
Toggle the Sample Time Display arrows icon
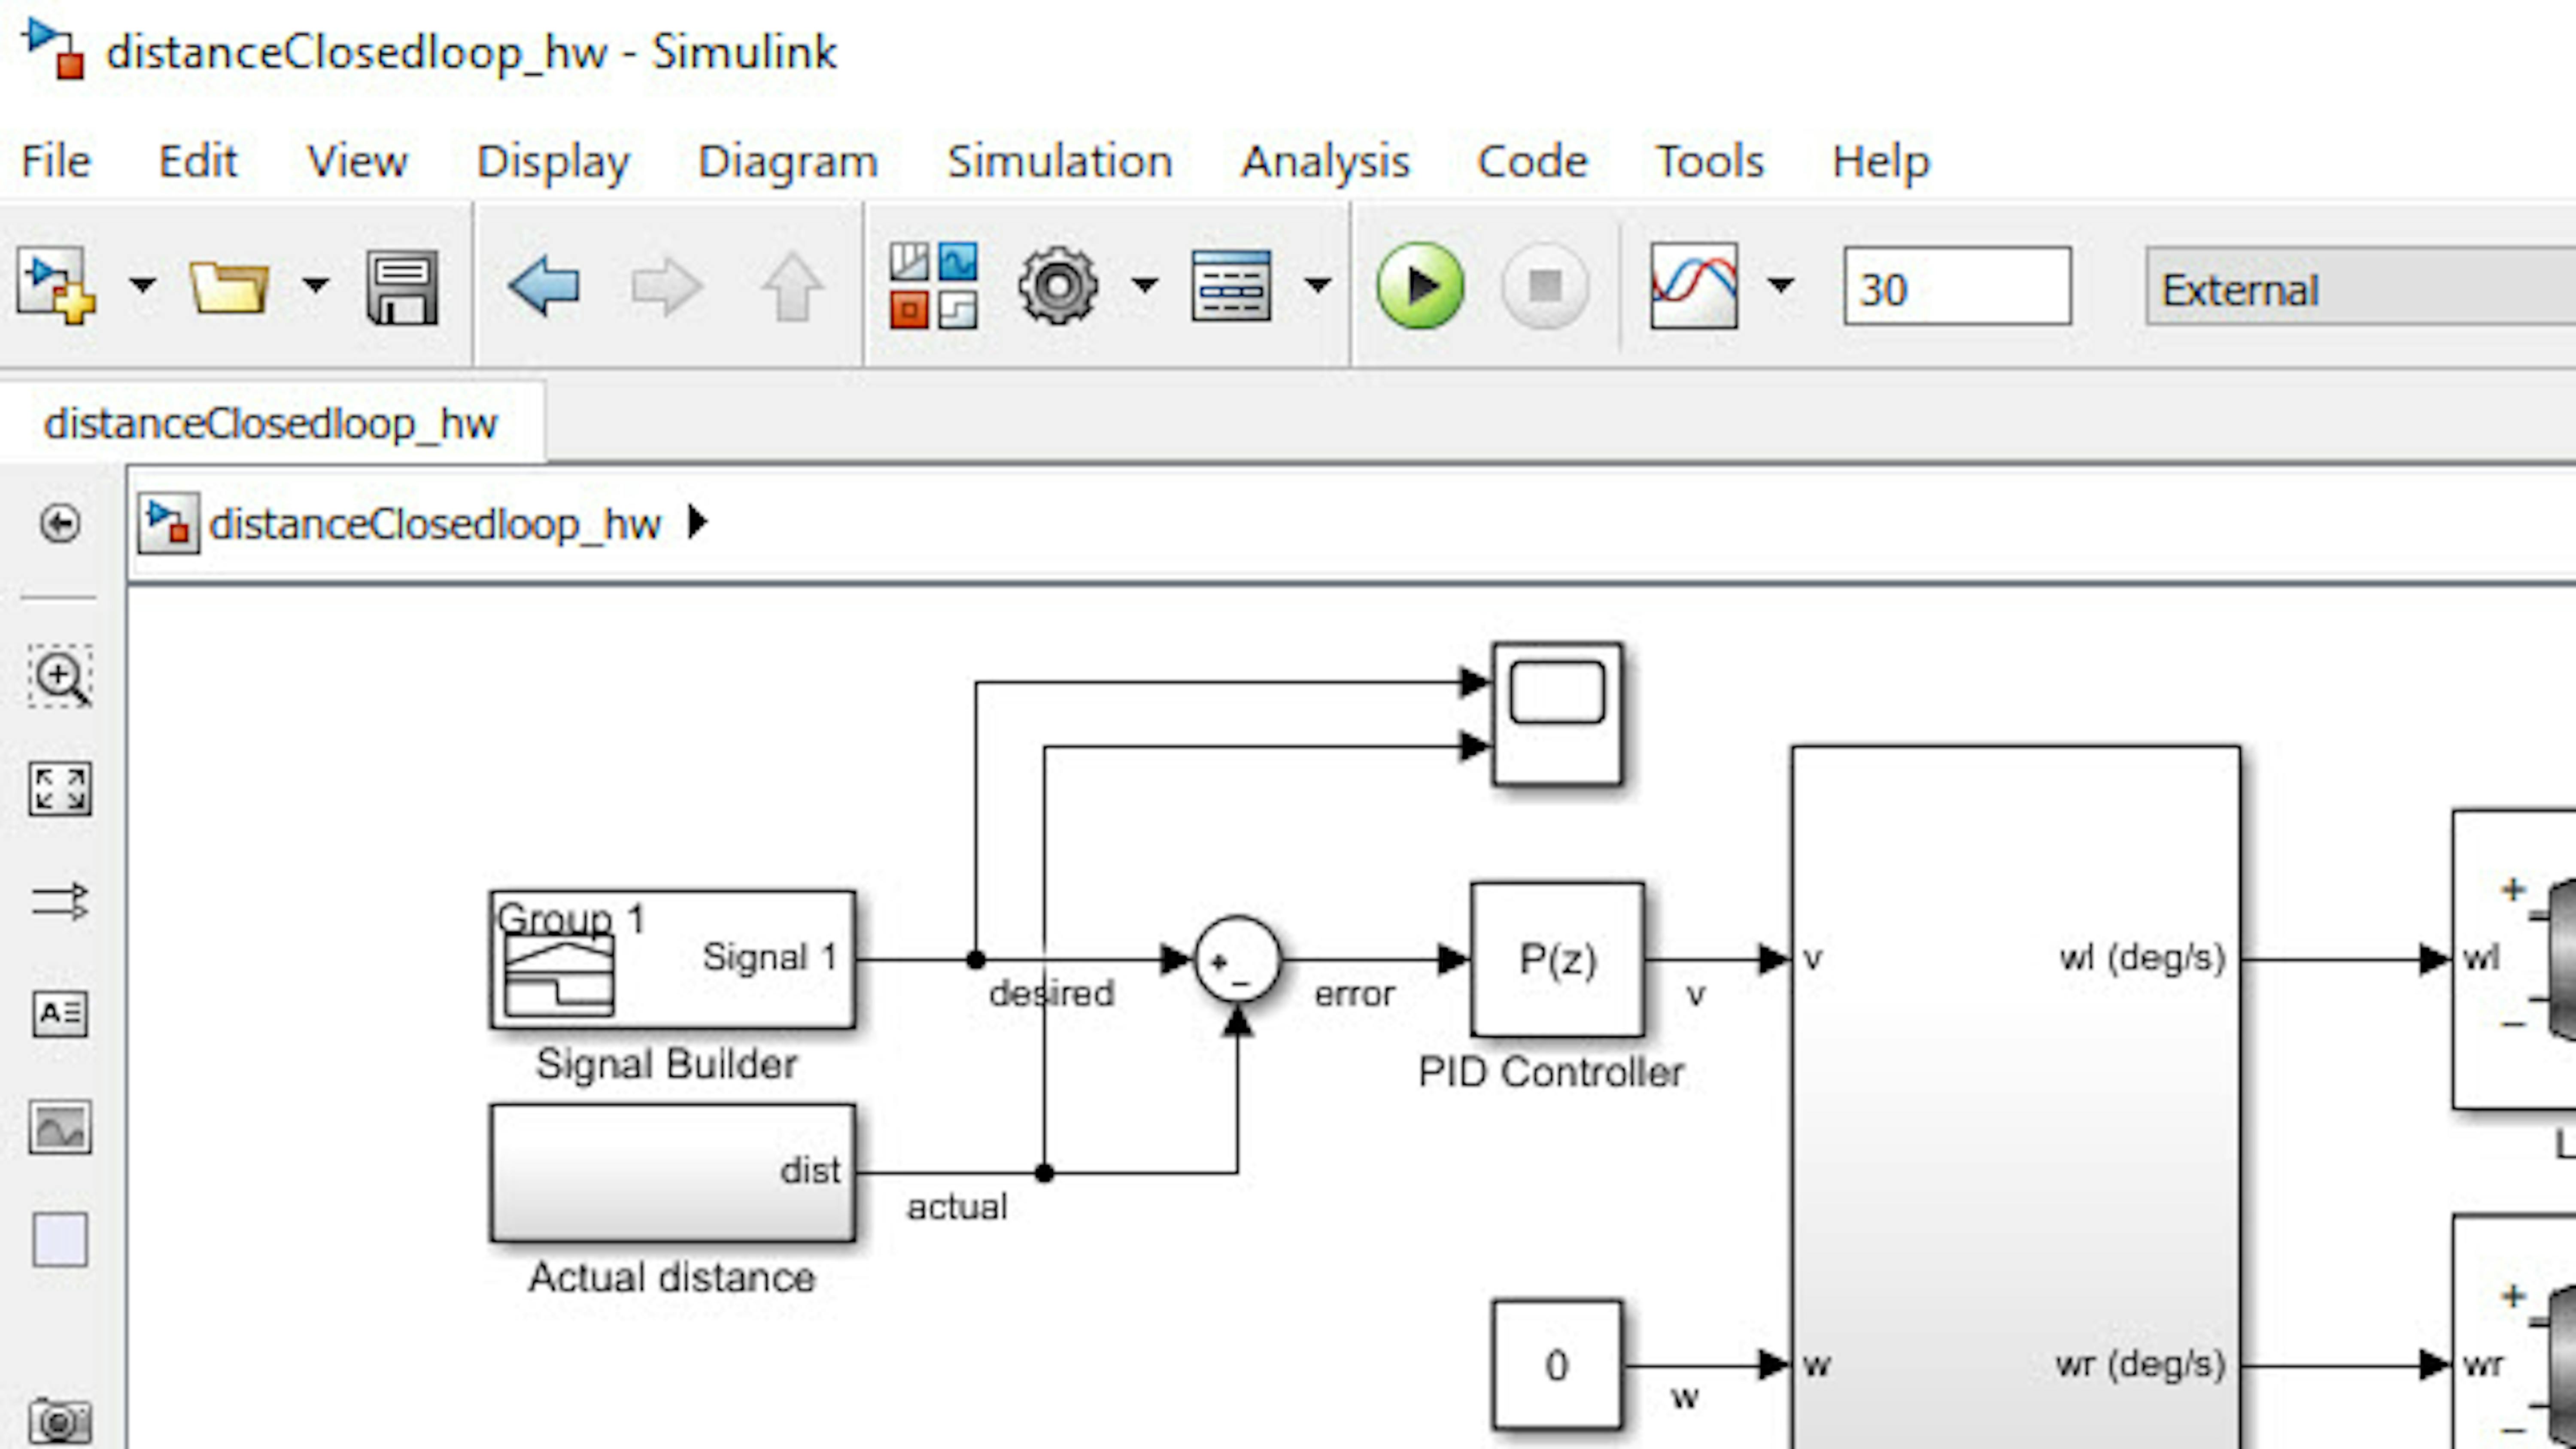[x=60, y=901]
